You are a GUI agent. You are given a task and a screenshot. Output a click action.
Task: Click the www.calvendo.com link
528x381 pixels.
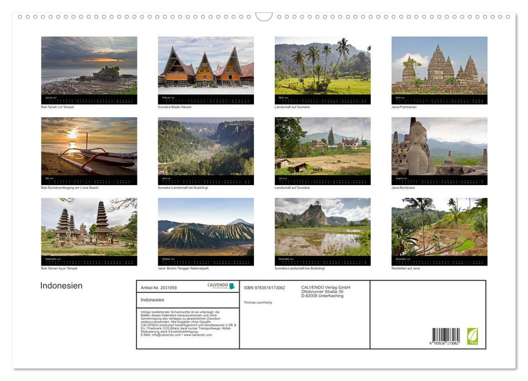199,335
